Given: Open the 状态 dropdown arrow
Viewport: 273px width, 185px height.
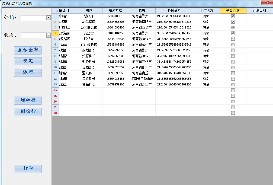Looking at the screenshot, I should tap(49, 35).
